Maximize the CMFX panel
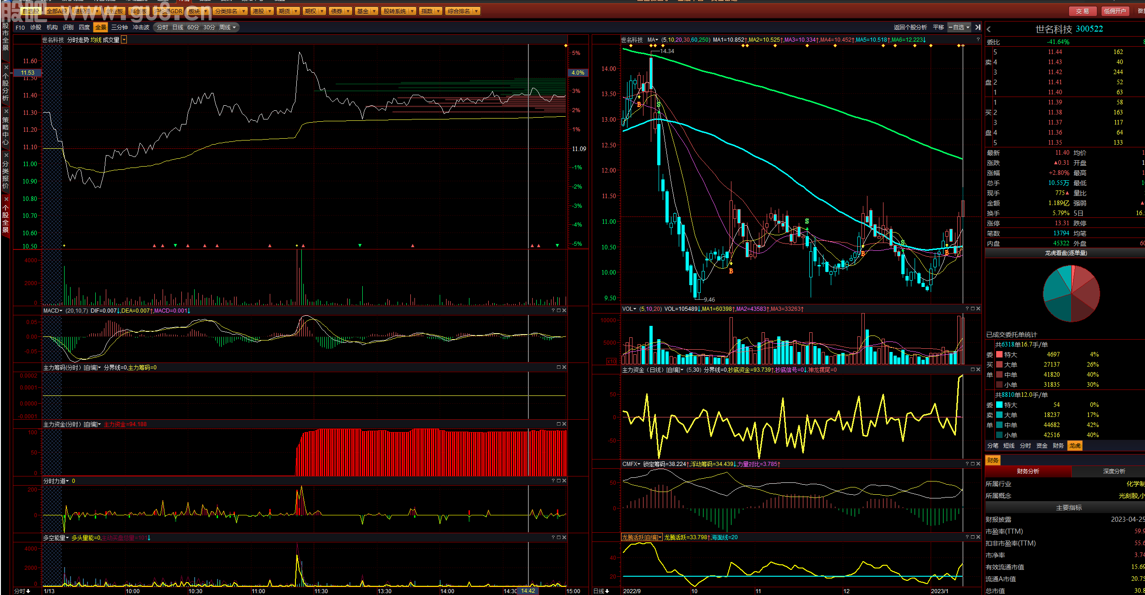This screenshot has width=1145, height=595. pos(972,464)
